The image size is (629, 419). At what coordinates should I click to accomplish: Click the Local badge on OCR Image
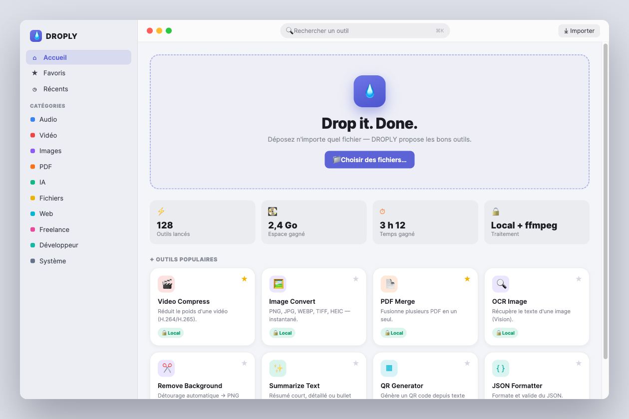point(505,333)
